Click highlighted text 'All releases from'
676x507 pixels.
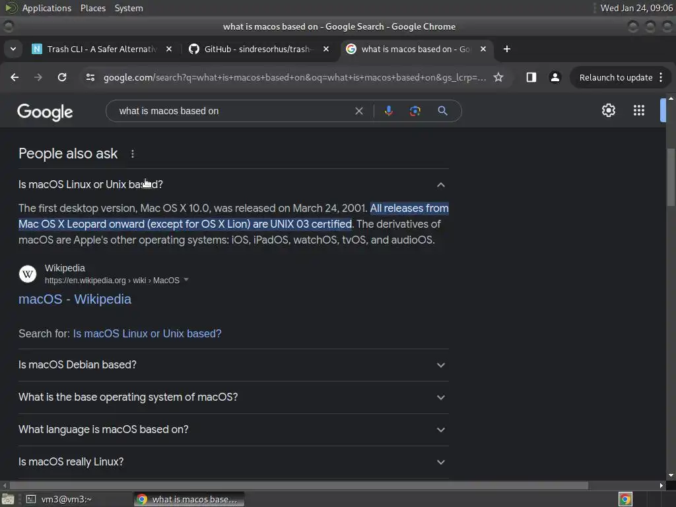(x=409, y=208)
